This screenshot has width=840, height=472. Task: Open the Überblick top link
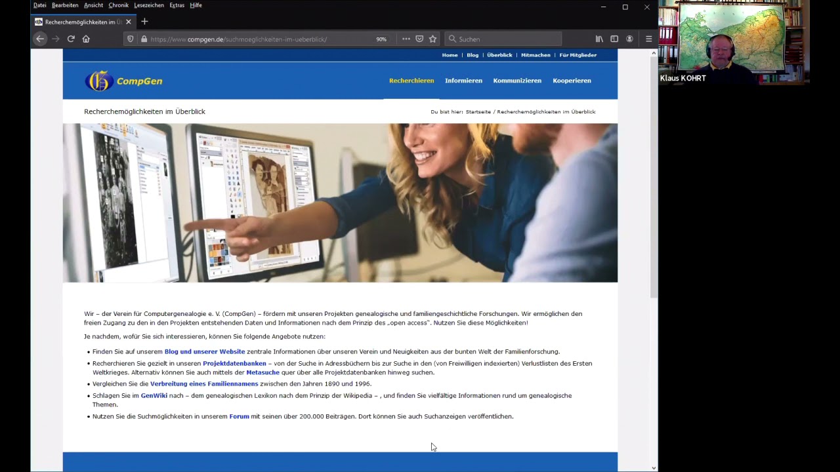499,55
